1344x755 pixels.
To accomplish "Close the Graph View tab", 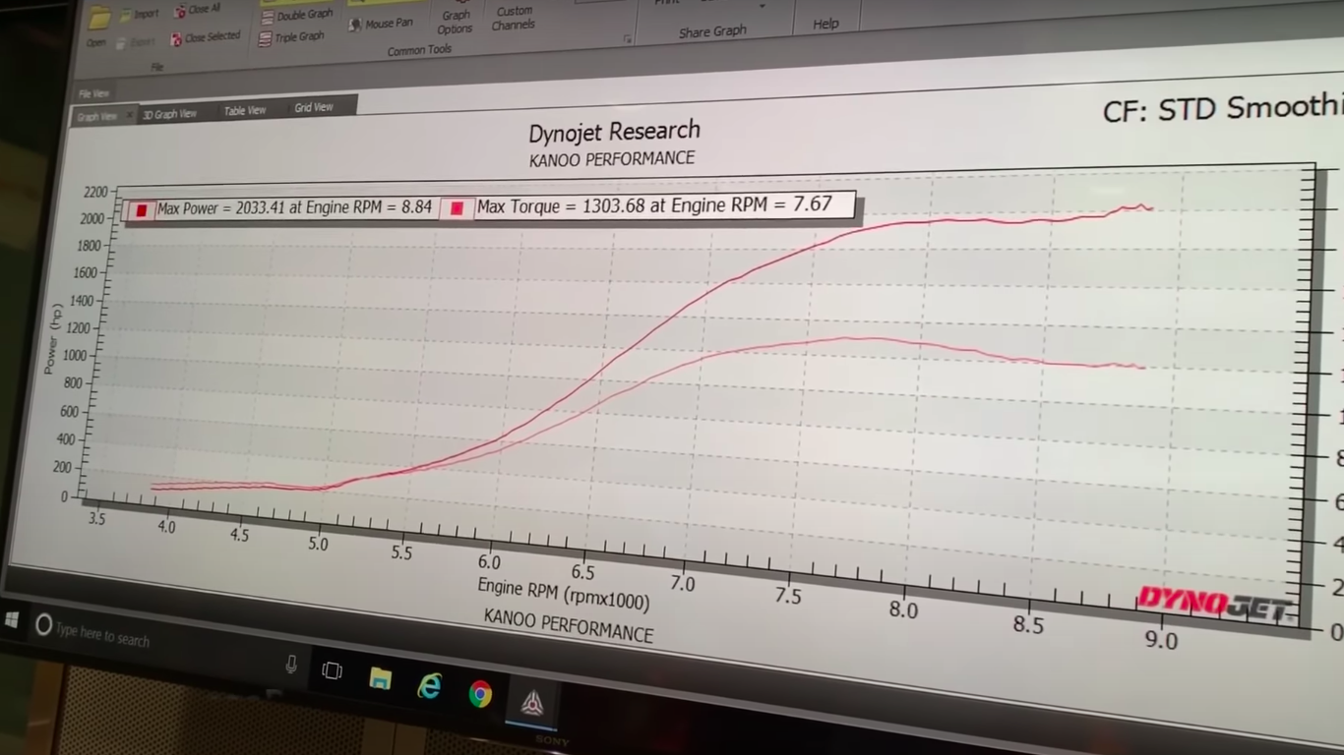I will pos(128,116).
